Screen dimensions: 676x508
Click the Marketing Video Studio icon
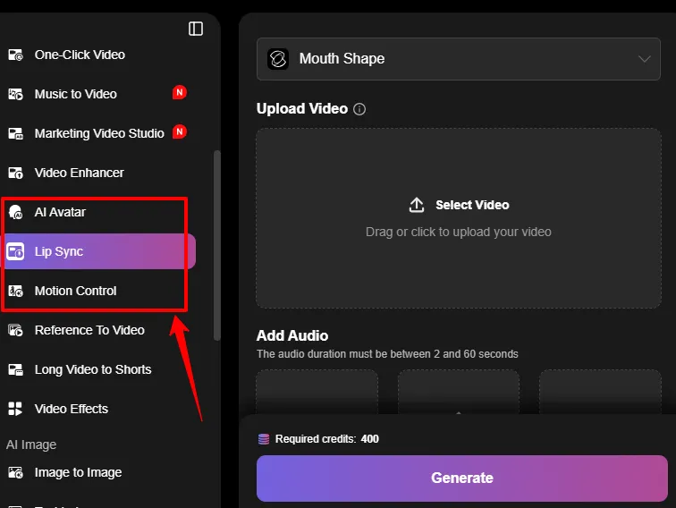tap(16, 133)
